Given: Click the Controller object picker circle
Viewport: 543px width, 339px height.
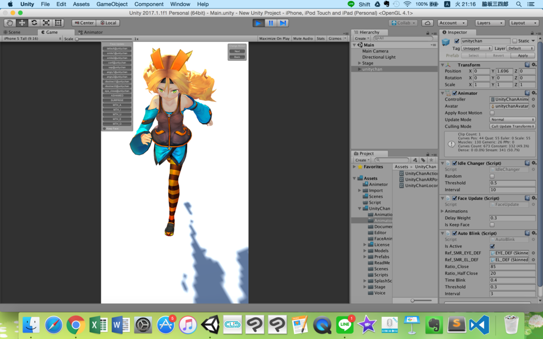Looking at the screenshot, I should click(533, 99).
